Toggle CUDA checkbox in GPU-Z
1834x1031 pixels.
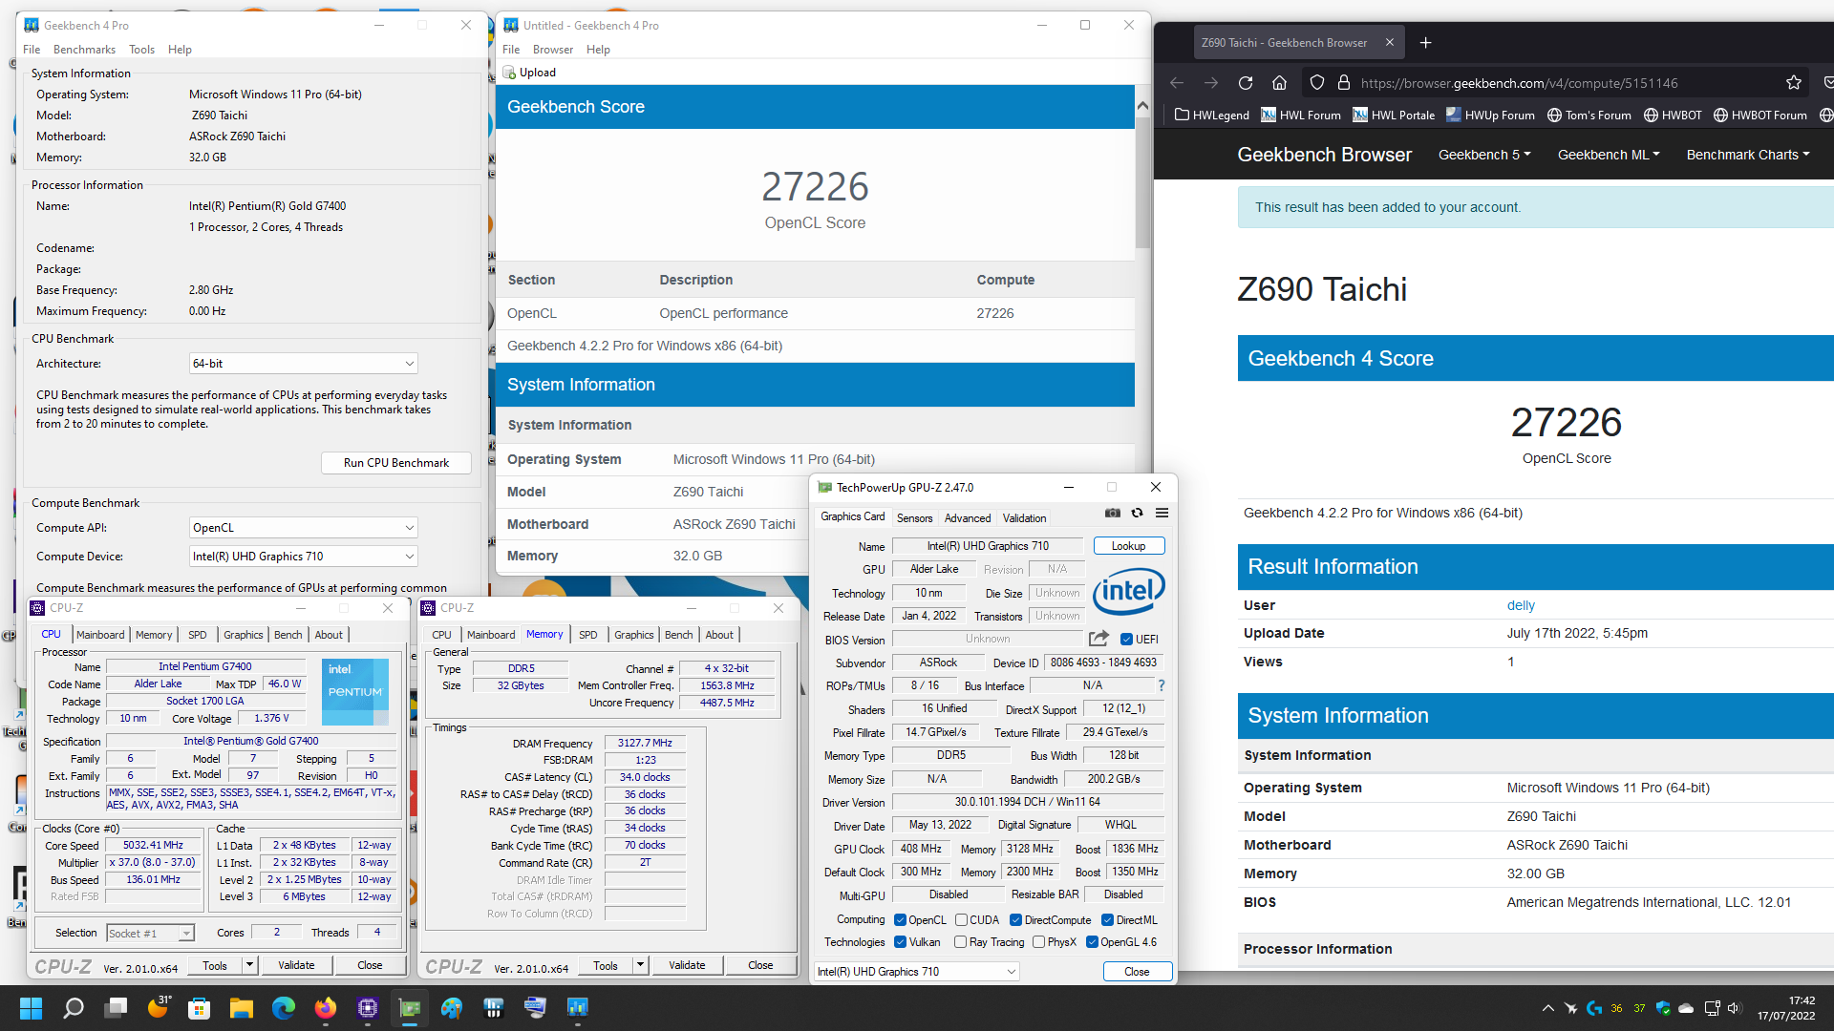[x=961, y=920]
